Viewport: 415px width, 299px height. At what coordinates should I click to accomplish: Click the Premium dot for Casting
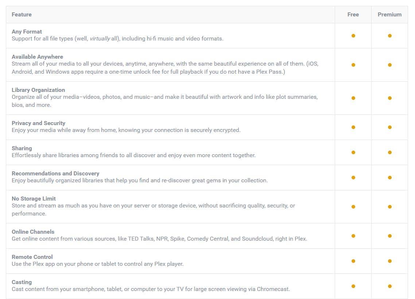point(389,286)
